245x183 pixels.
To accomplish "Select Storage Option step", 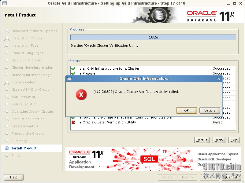I will pyautogui.click(x=24, y=82).
